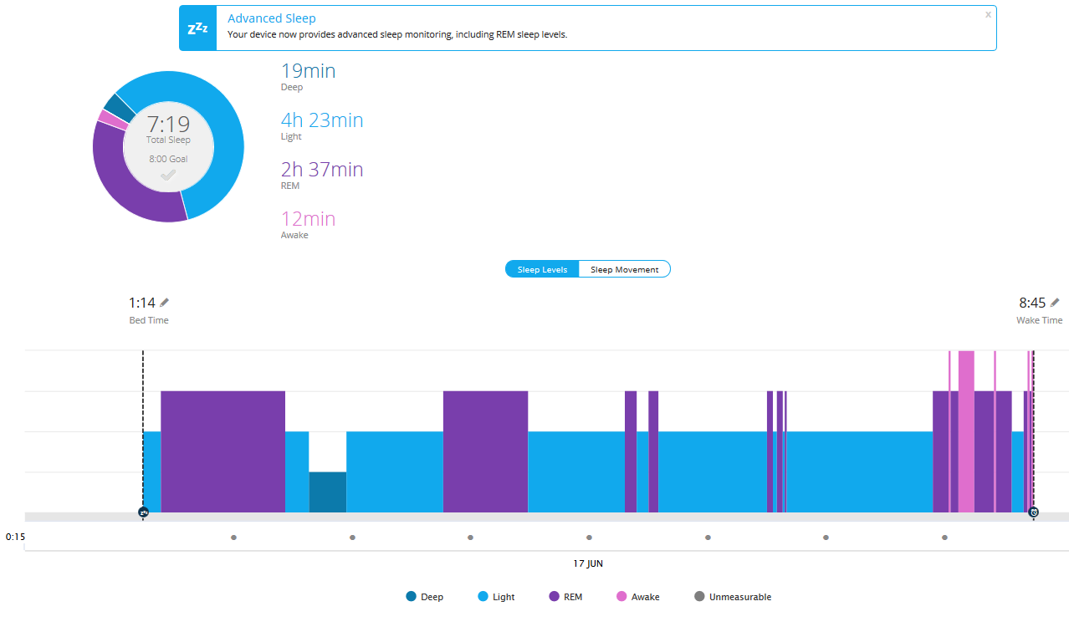Image resolution: width=1069 pixels, height=637 pixels.
Task: Toggle the REM legend item
Action: tap(565, 597)
